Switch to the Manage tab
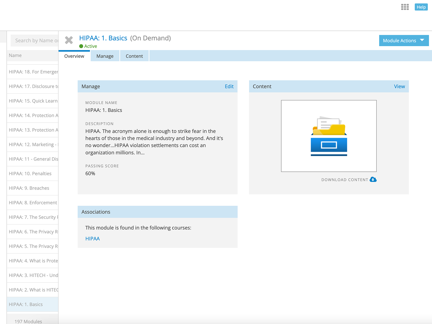Screen dimensions: 432x324 coord(105,56)
